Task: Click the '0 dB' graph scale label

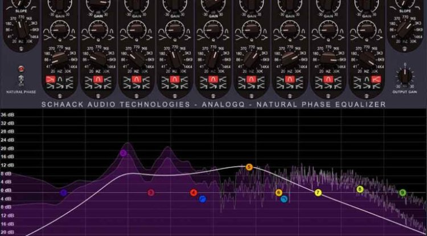Action: tap(6, 191)
